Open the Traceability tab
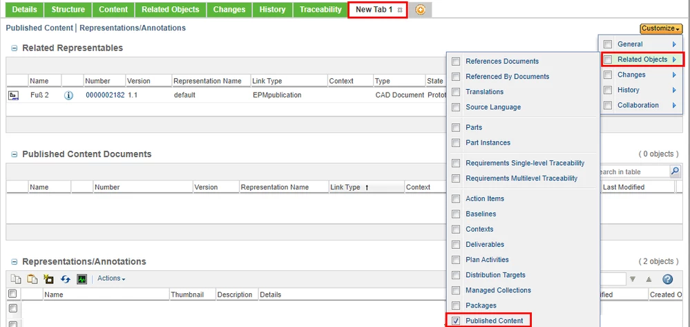Screen dimensions: 690x327 [320, 9]
